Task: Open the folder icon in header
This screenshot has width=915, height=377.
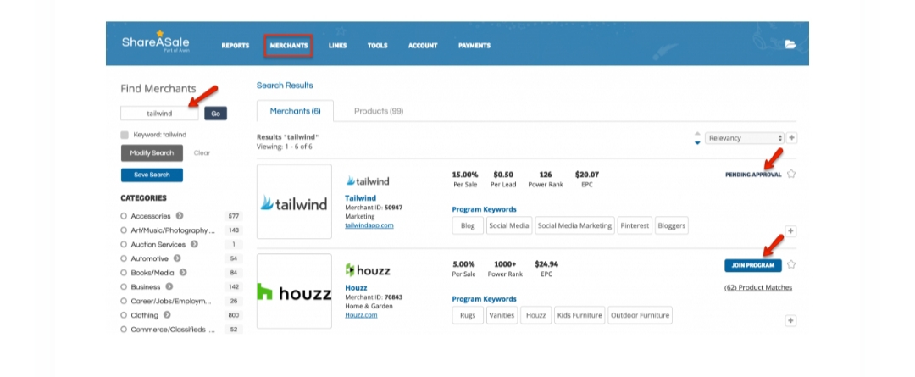Action: coord(790,44)
